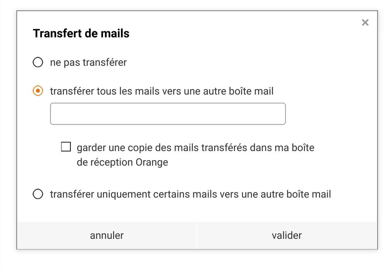Check 'garder une copie des mails transférés'

(x=66, y=146)
